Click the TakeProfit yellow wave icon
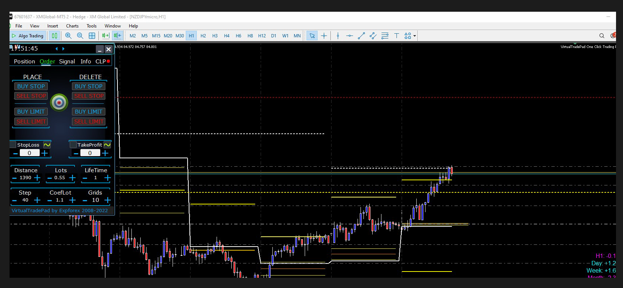The image size is (623, 288). 107,145
